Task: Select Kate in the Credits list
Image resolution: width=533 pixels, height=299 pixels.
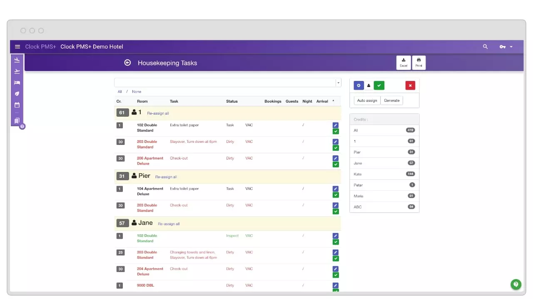Action: point(384,174)
